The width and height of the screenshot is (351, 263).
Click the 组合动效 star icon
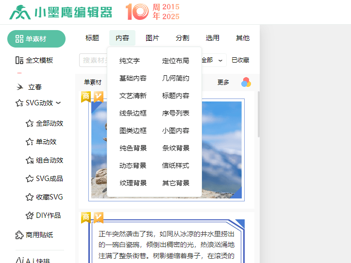coord(29,160)
